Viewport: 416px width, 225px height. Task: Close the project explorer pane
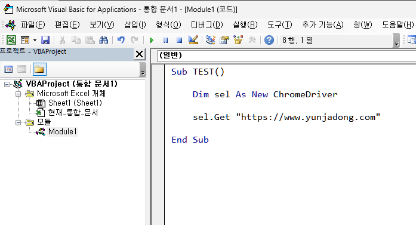coord(139,54)
